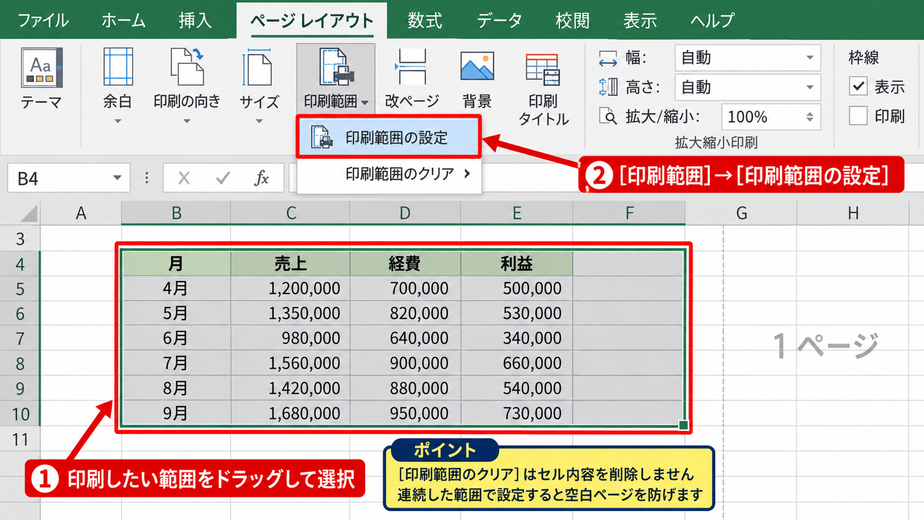Select row 11 header
The width and height of the screenshot is (924, 520).
click(20, 439)
